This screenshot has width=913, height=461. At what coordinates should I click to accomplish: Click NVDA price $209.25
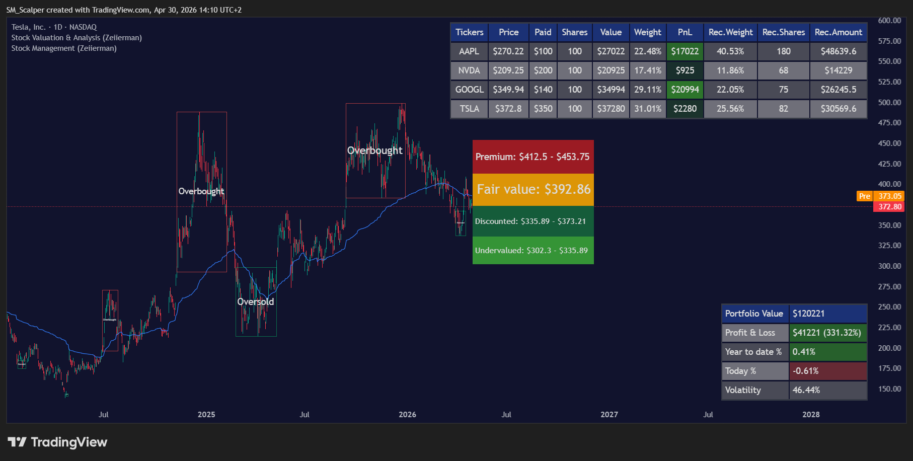click(508, 70)
